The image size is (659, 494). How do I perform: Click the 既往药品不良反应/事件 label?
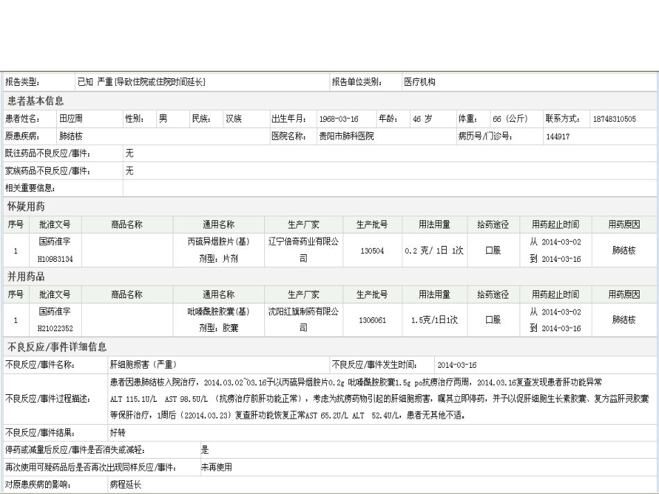pyautogui.click(x=48, y=154)
